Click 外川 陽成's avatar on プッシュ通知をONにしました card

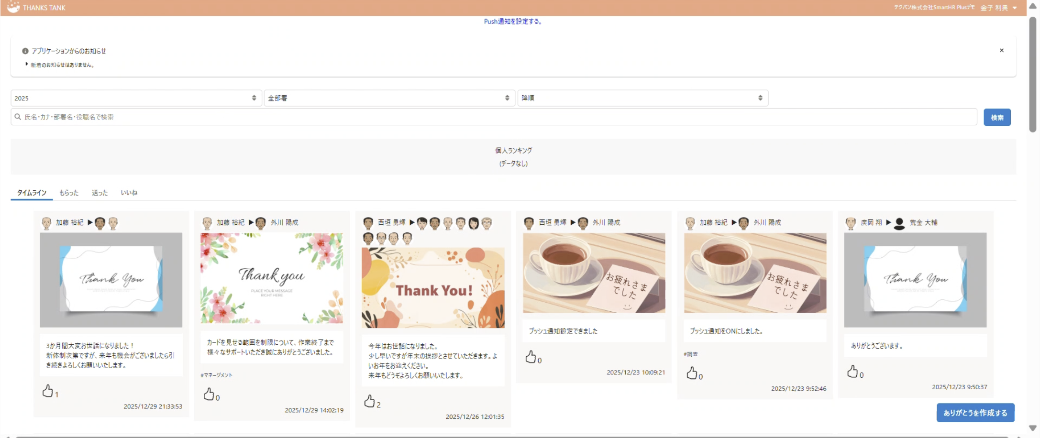point(744,223)
